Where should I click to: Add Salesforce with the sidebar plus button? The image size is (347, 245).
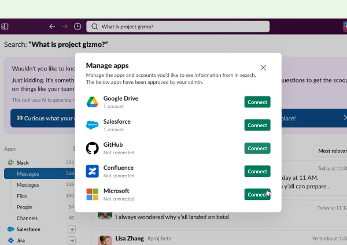click(72, 229)
